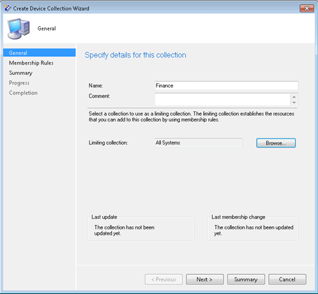This screenshot has width=318, height=294.
Task: Click Comment box scroll down arrow
Action: 294,102
